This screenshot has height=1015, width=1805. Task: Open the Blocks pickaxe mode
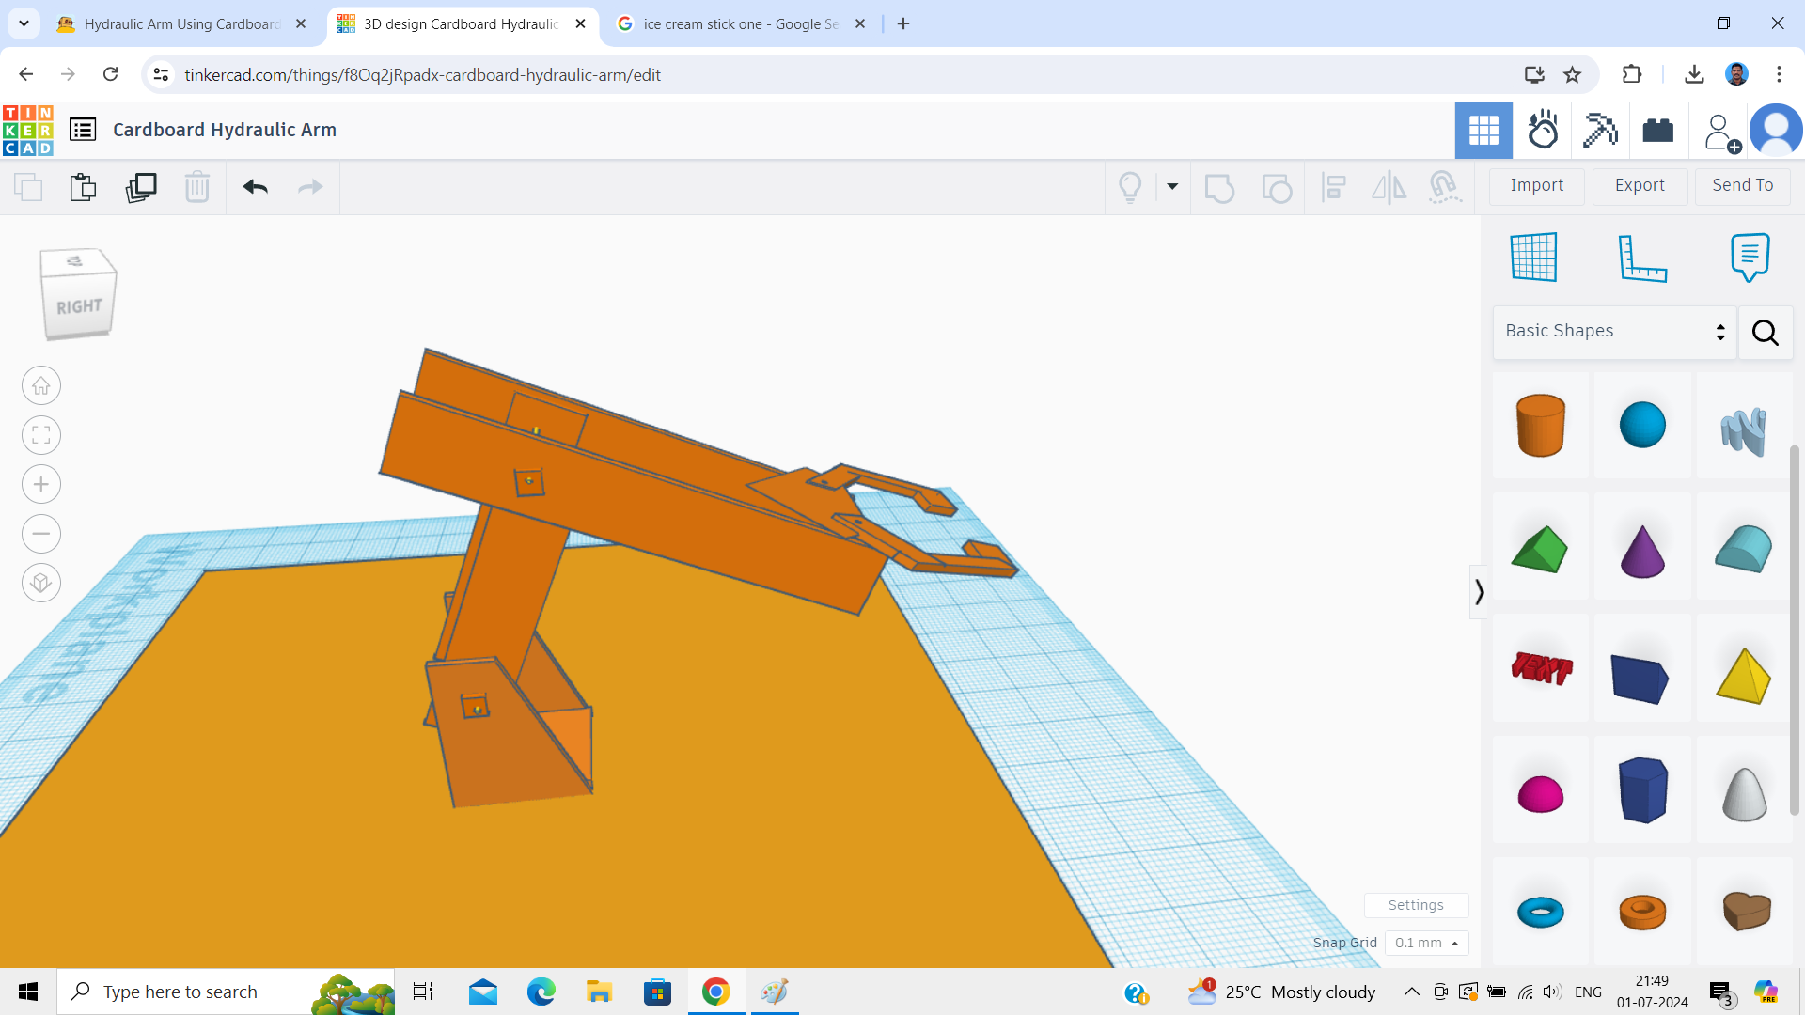1600,131
